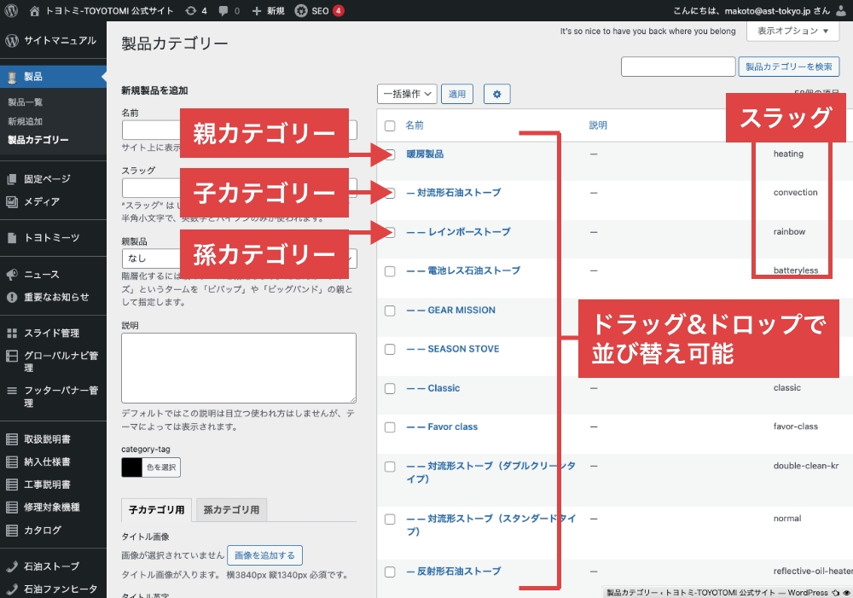This screenshot has height=598, width=853.
Task: Sort by the 説明 column header
Action: (598, 125)
